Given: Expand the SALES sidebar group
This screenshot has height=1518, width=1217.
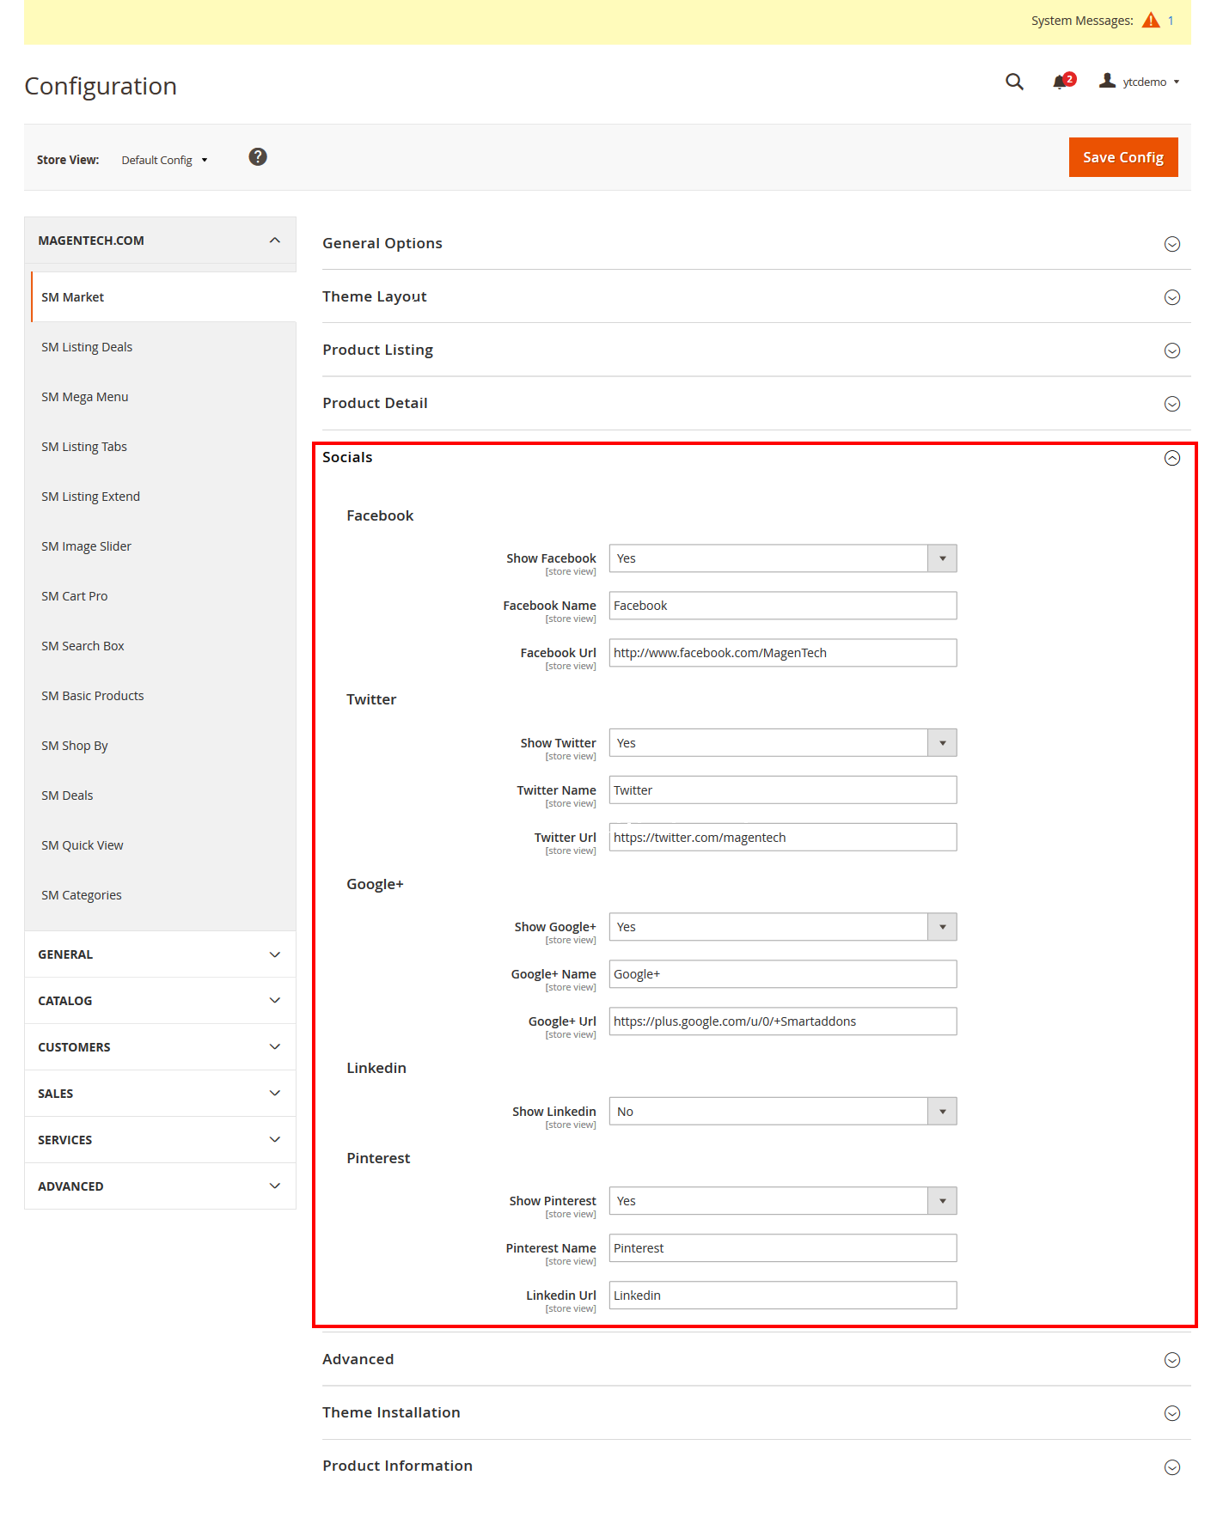Looking at the screenshot, I should click(160, 1094).
